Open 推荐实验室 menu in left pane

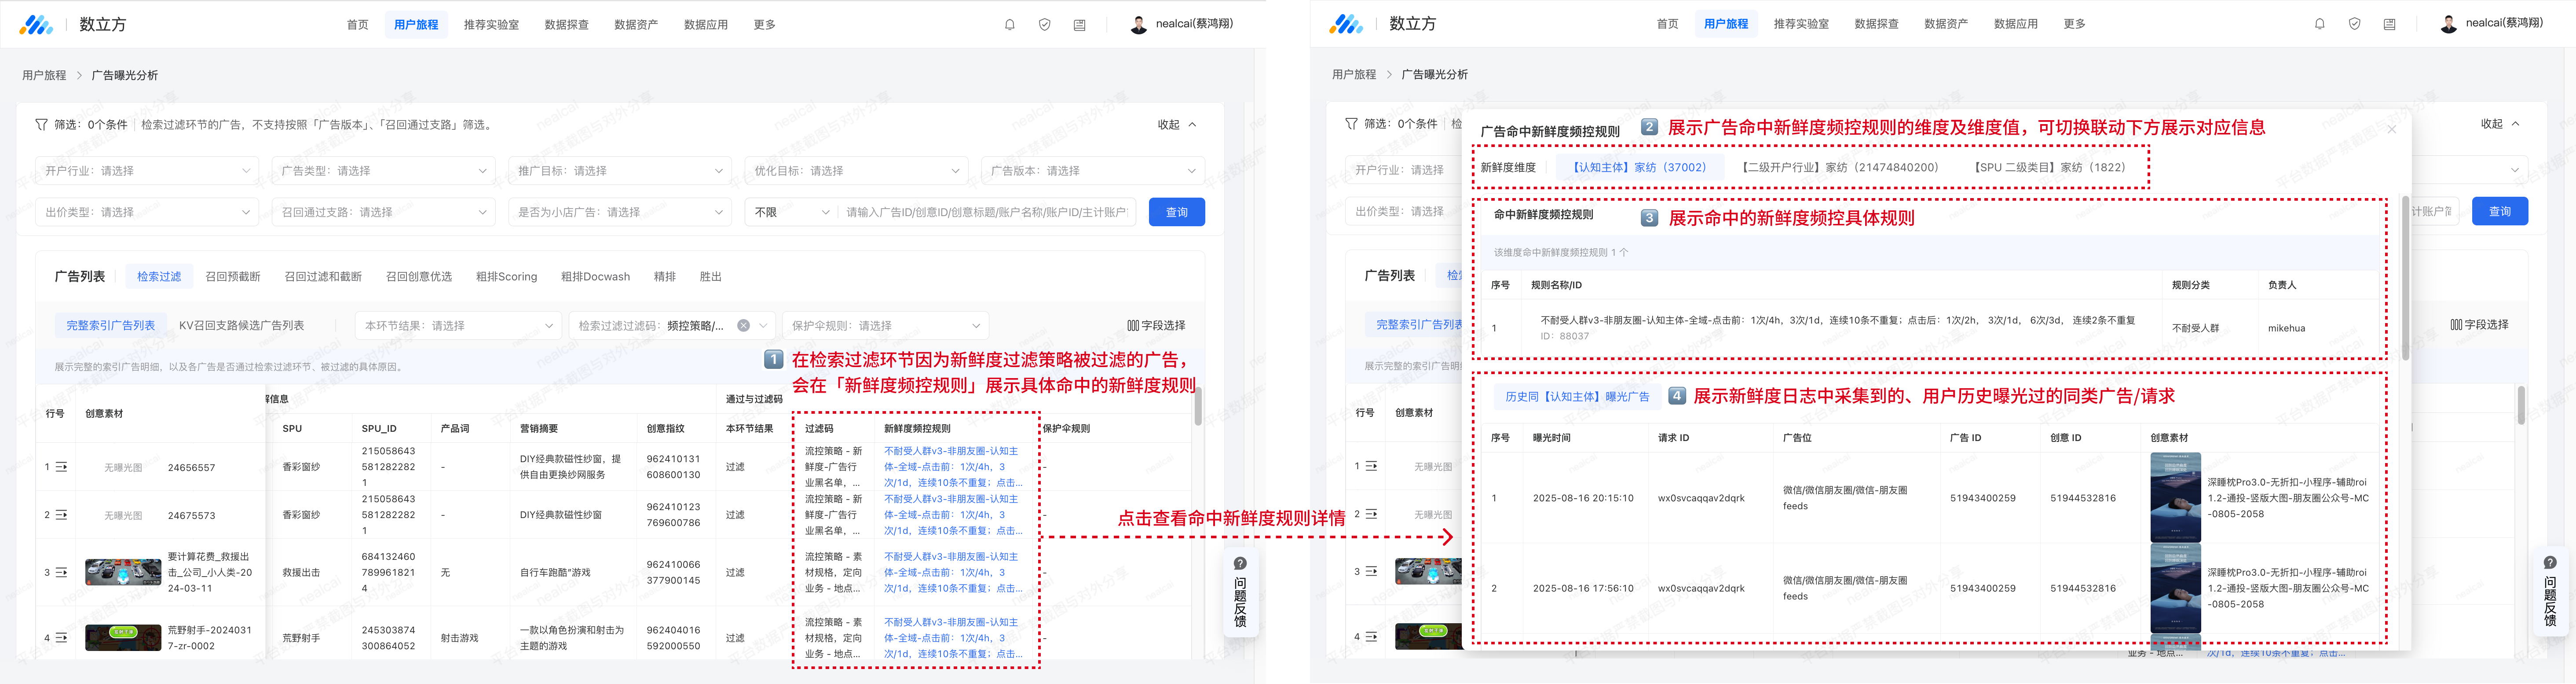point(491,25)
